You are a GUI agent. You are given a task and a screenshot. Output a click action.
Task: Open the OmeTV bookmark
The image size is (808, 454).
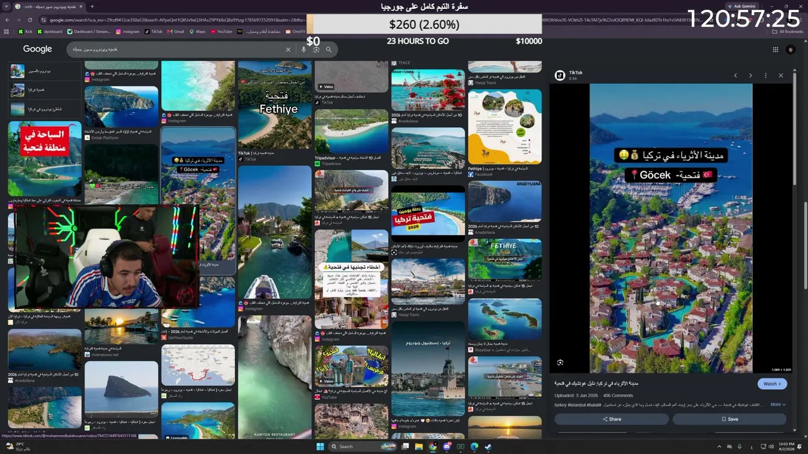[x=295, y=32]
